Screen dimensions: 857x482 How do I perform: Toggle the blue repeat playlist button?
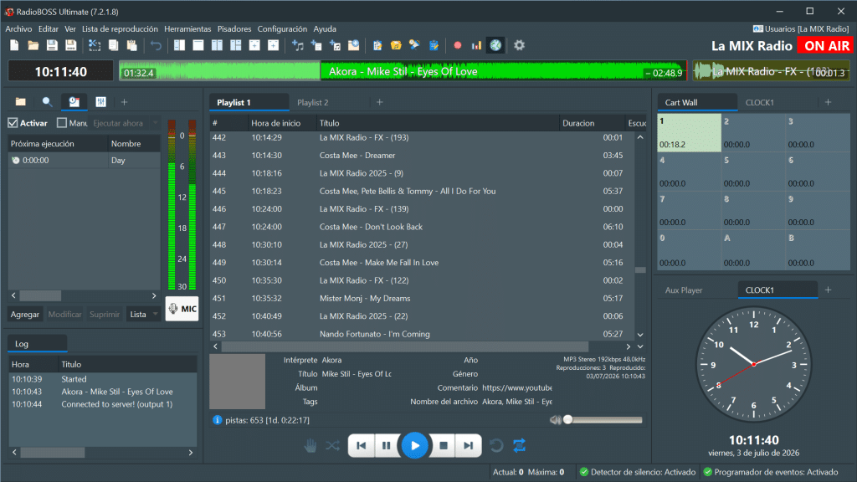coord(519,445)
